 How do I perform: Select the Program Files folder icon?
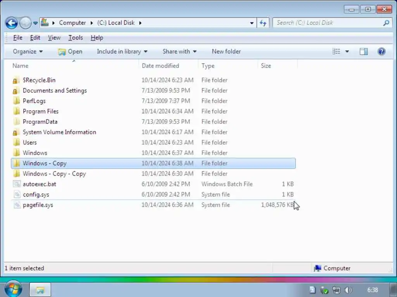(x=16, y=111)
